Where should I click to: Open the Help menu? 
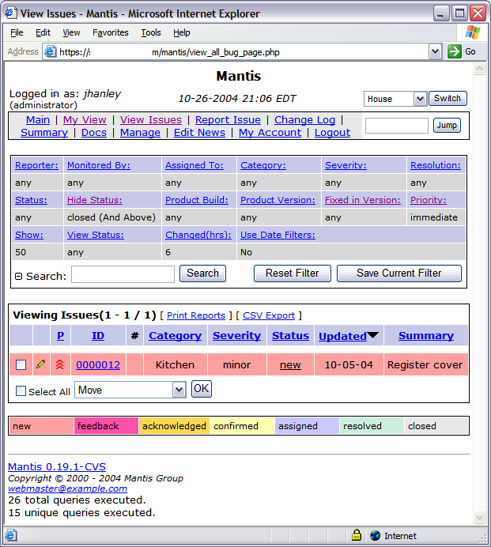click(182, 32)
